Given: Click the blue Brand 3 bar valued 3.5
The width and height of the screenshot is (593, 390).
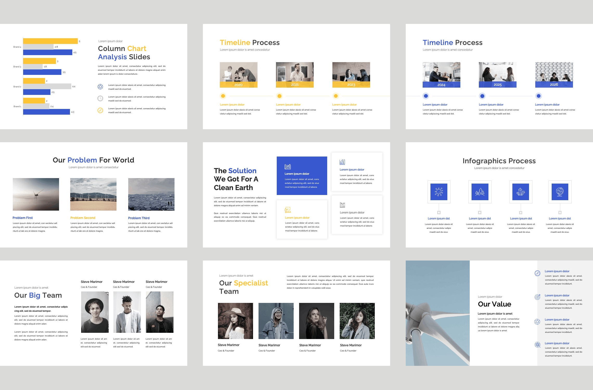Looking at the screenshot, I should 42,72.
